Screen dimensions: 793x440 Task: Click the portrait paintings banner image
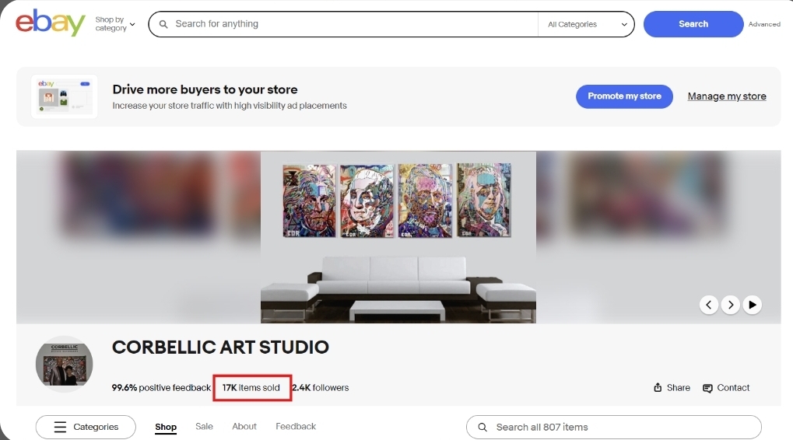398,237
